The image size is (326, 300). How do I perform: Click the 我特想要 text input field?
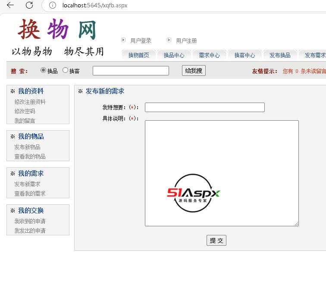(x=205, y=107)
